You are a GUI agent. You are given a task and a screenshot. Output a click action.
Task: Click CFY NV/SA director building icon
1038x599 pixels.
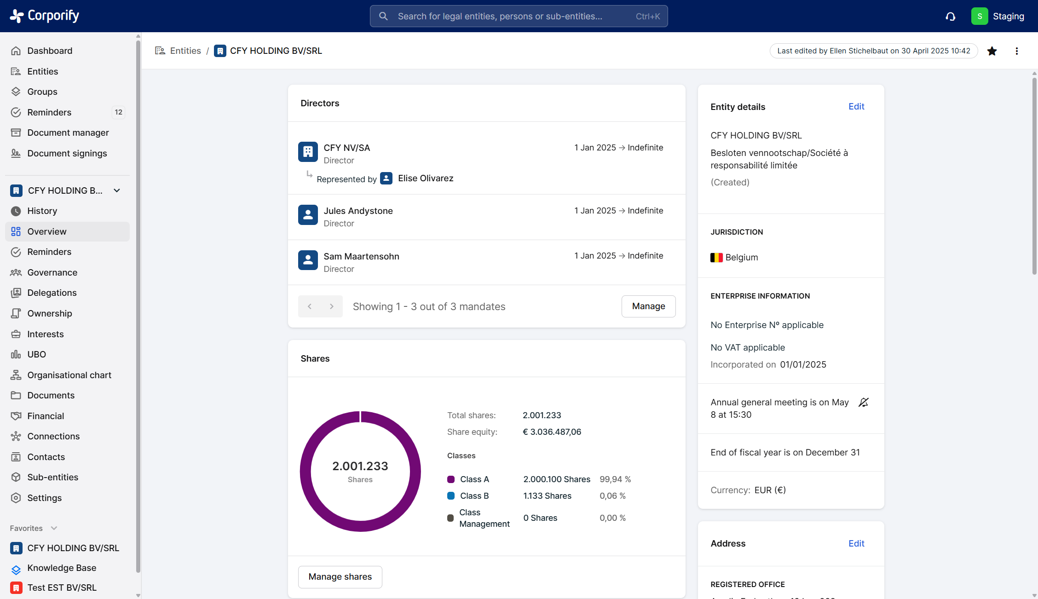308,152
